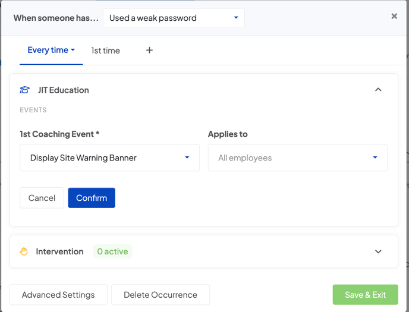Open Advanced Settings
Image resolution: width=409 pixels, height=312 pixels.
point(58,295)
